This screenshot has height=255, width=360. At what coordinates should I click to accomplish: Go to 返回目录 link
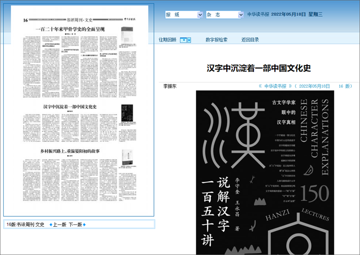click(x=250, y=40)
